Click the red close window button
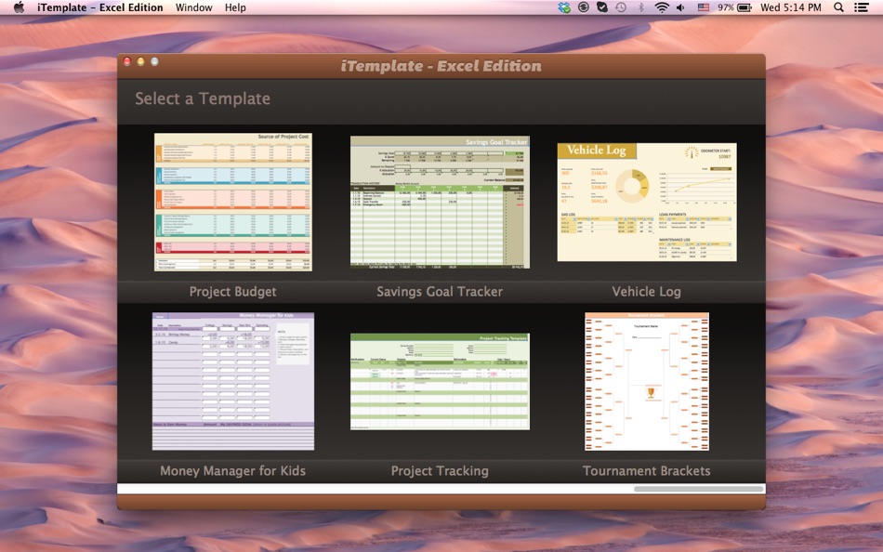The height and width of the screenshot is (552, 883). click(x=127, y=61)
